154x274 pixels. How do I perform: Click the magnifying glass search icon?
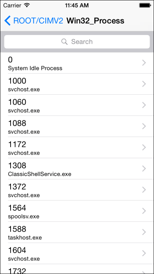[x=64, y=42]
